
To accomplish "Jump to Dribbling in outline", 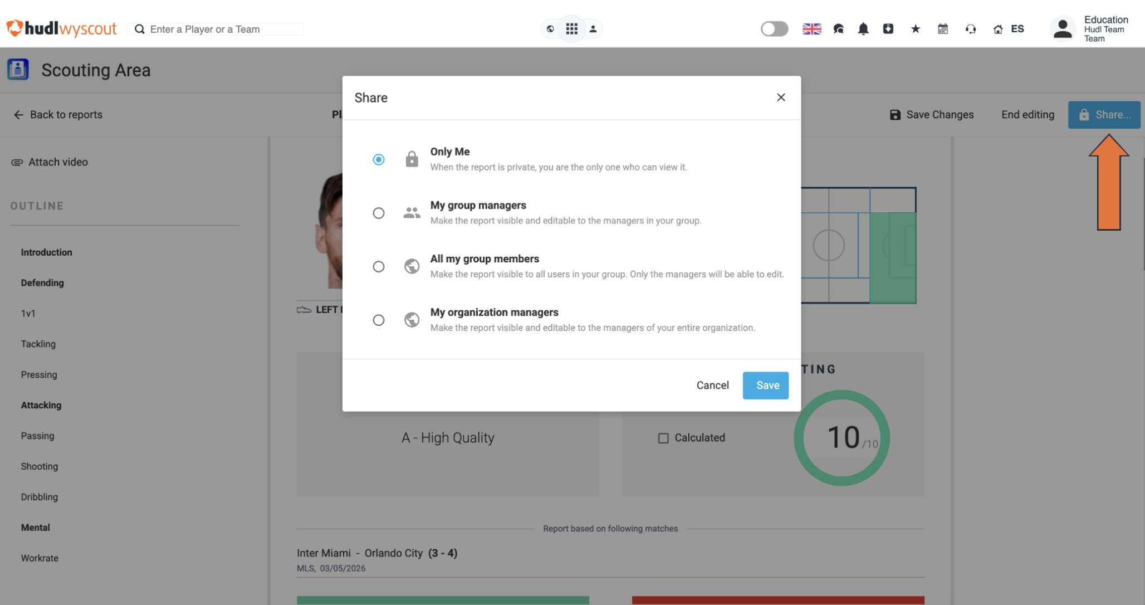I will [40, 497].
